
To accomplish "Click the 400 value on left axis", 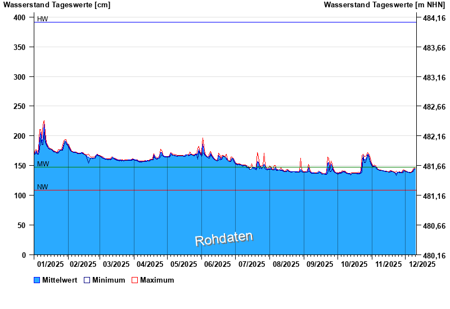I will pyautogui.click(x=20, y=17).
